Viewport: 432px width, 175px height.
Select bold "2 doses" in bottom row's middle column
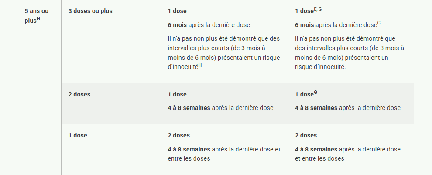pyautogui.click(x=178, y=135)
